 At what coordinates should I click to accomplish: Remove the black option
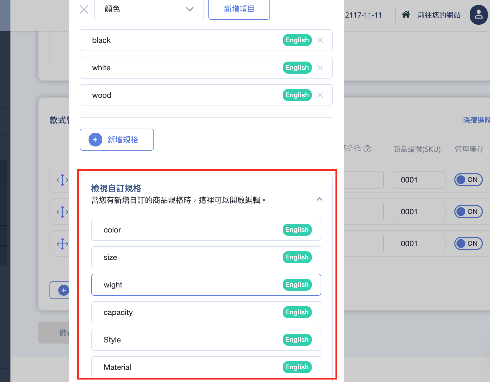pos(320,40)
